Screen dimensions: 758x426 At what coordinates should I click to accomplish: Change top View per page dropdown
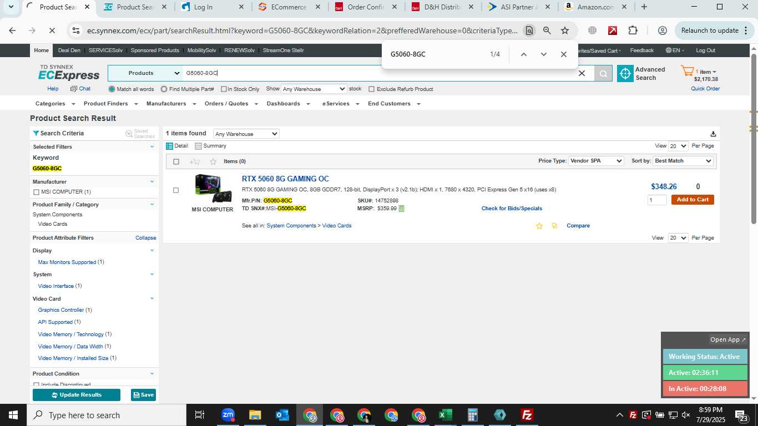pos(678,146)
